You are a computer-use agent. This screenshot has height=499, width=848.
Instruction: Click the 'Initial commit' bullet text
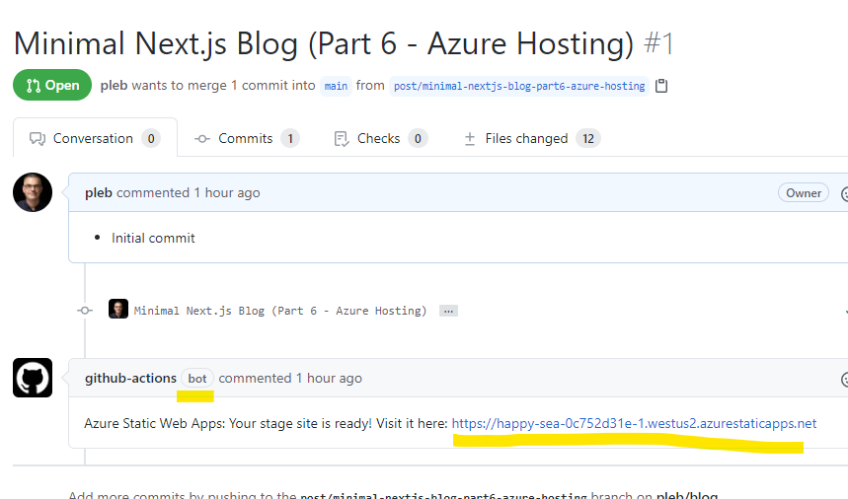[153, 239]
